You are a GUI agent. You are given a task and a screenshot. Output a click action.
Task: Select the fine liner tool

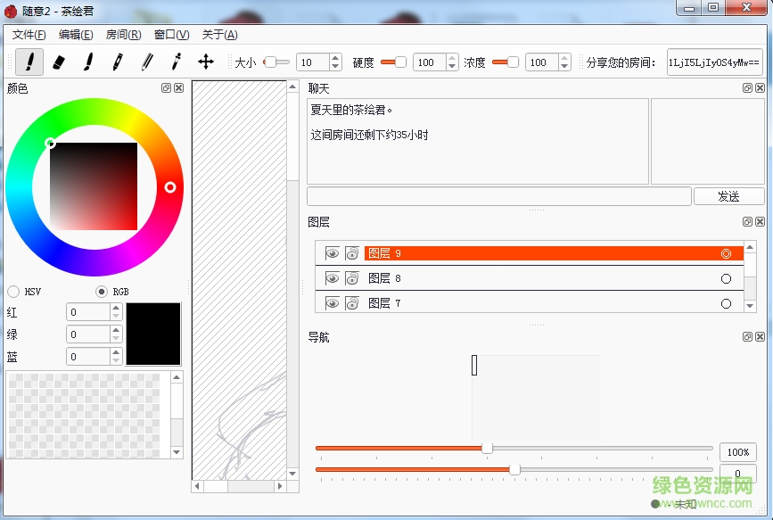pyautogui.click(x=176, y=62)
